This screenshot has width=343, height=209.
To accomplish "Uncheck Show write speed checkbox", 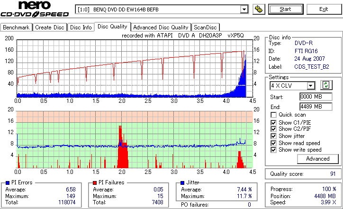I will [273, 150].
